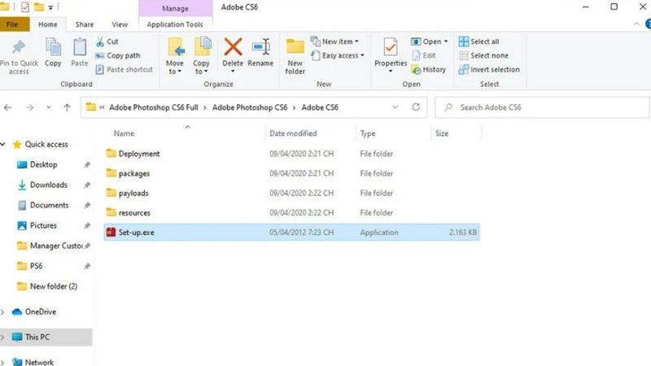Create a folder with the New folder icon
This screenshot has height=366, width=651.
click(295, 49)
